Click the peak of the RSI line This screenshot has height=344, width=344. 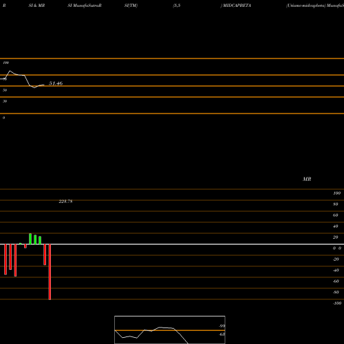[10, 71]
